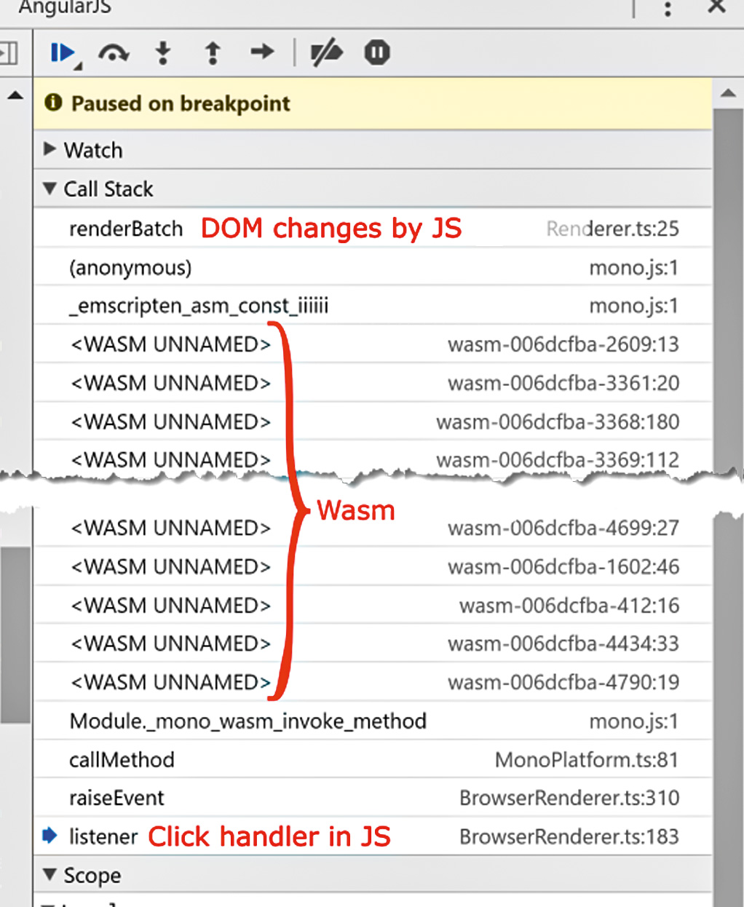Viewport: 744px width, 907px height.
Task: Toggle the left navigator sidebar pane
Action: pyautogui.click(x=9, y=53)
